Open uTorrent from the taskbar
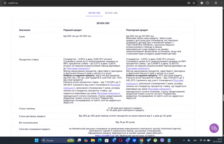Viewport: 224px width, 144px height. [155, 140]
